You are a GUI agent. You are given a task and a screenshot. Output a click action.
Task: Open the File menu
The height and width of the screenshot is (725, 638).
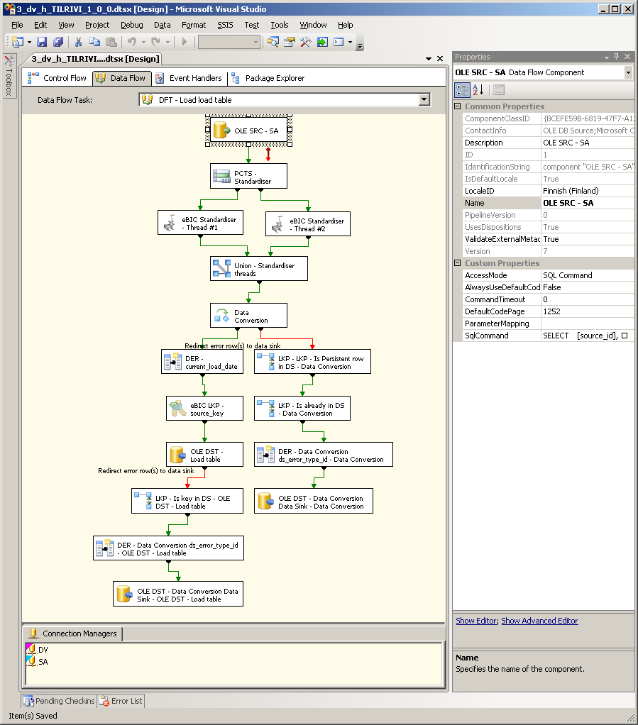17,25
